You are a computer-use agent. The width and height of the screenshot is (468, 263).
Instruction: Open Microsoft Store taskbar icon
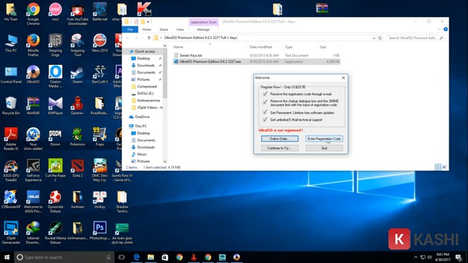click(x=164, y=257)
